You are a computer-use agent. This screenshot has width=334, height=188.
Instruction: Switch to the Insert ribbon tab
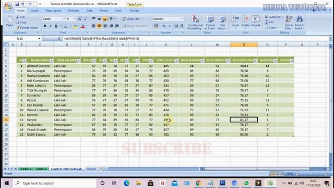tap(35, 10)
